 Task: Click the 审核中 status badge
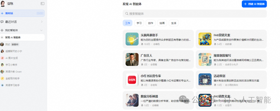[x=15, y=45]
